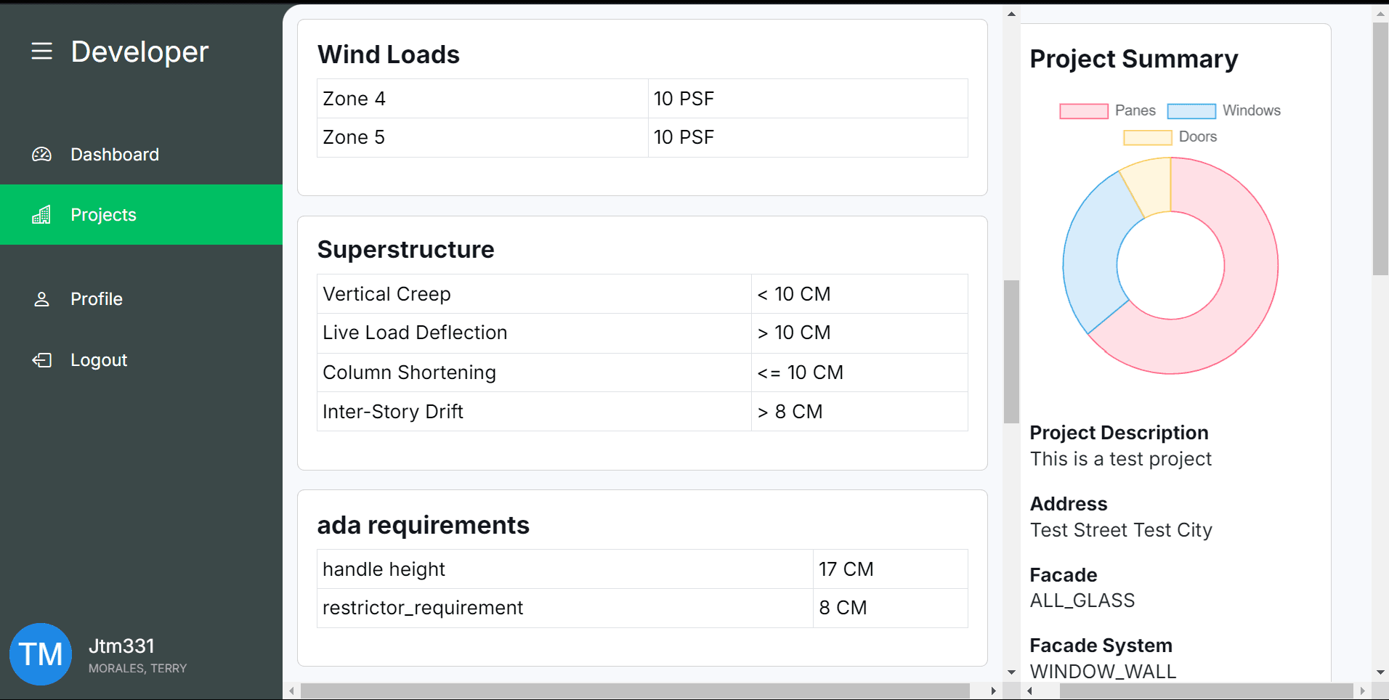Click the Profile person icon
Screen dimensions: 1389x700
(42, 299)
